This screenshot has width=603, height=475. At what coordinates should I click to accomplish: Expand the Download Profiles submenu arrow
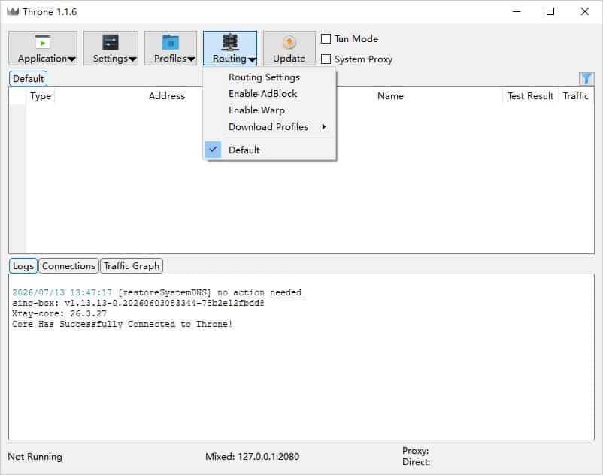[x=324, y=127]
